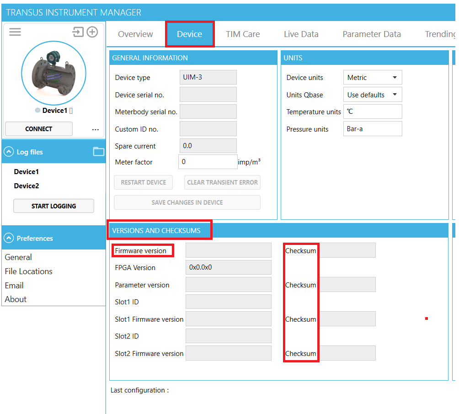Screen dimensions: 459x414
Task: Click the Slot1 ID field
Action: tap(228, 302)
